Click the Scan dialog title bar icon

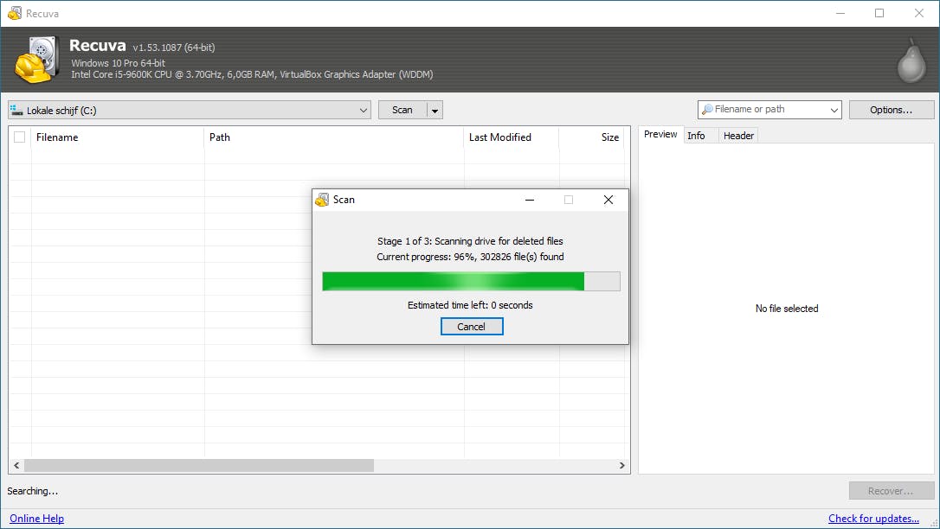point(322,200)
